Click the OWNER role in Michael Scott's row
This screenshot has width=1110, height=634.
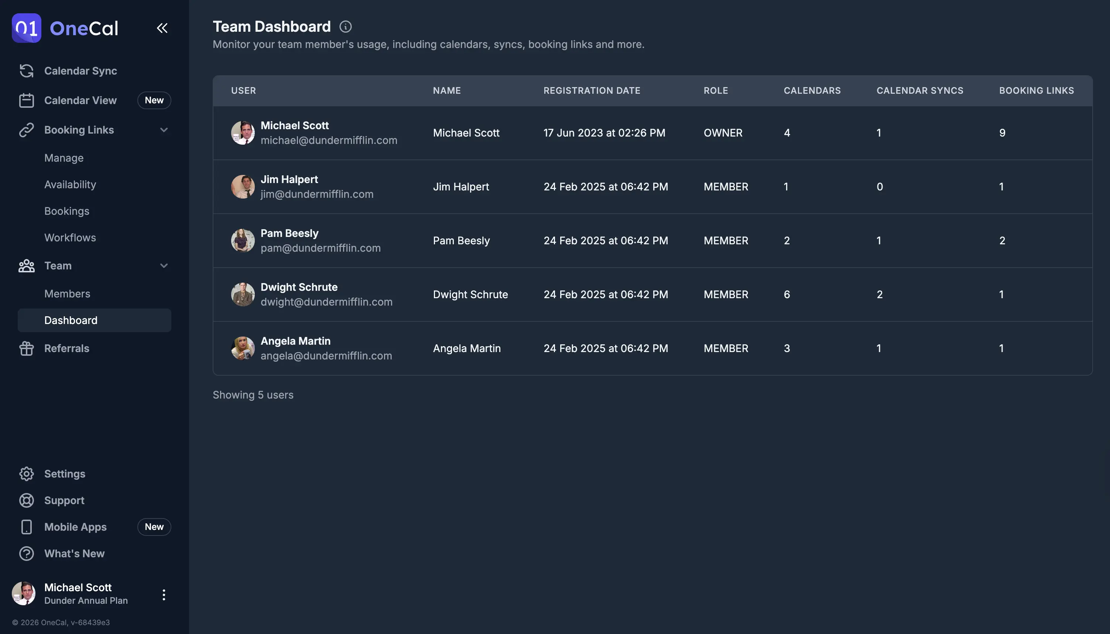pyautogui.click(x=723, y=133)
